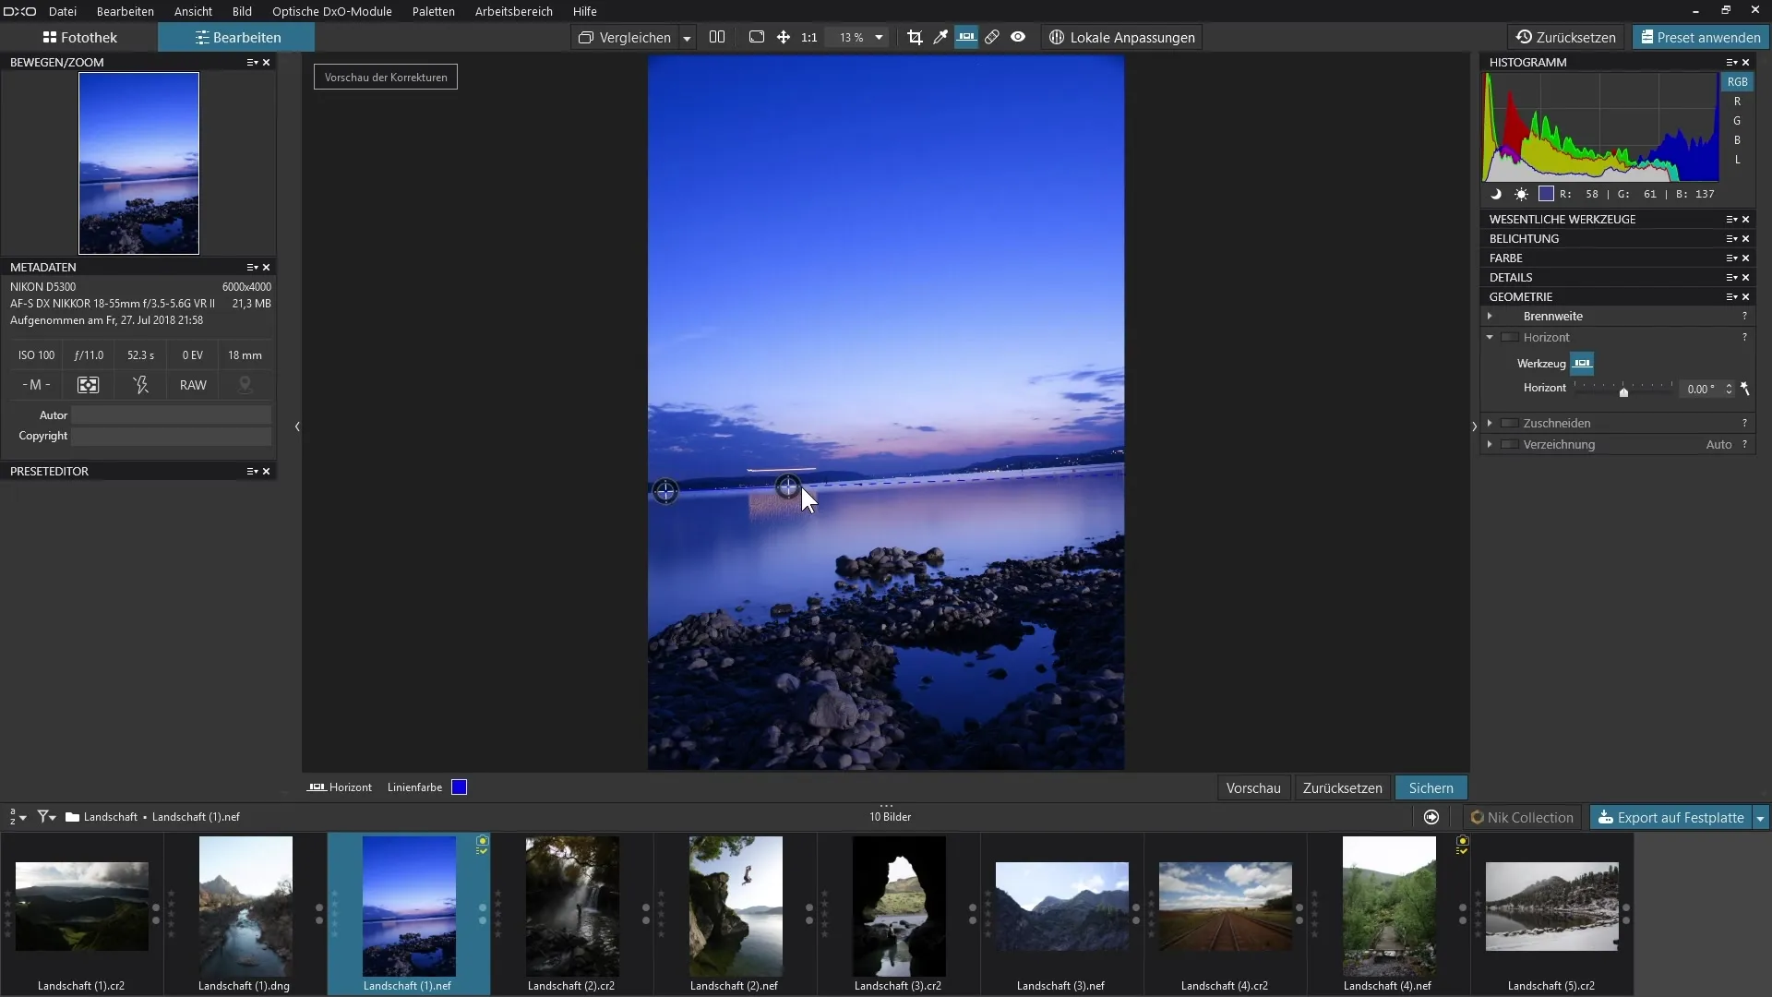Open the Histogramm palette options menu
This screenshot has height=997, width=1772.
click(1731, 63)
